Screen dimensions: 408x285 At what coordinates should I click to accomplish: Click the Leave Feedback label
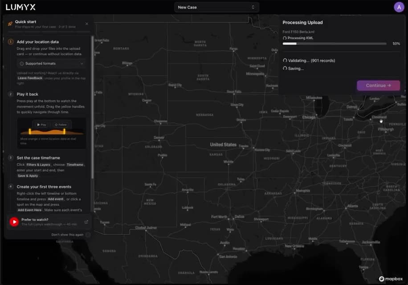[30, 78]
